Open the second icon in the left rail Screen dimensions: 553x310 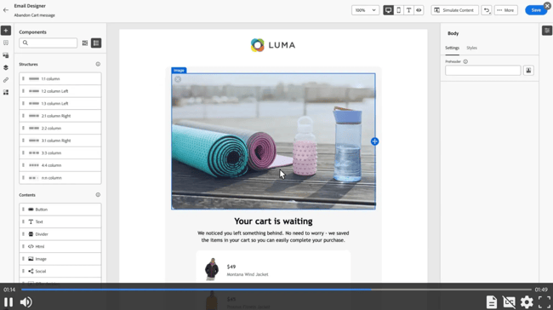(x=6, y=43)
